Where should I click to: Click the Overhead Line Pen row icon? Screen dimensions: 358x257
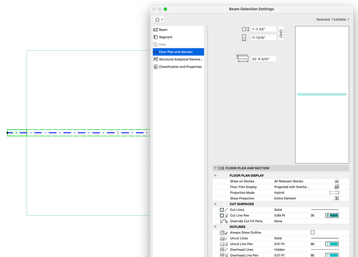(224, 255)
